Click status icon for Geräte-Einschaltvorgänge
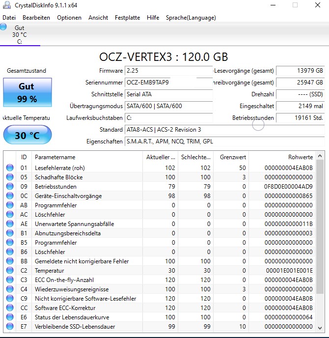Screen dimensions: 329x338 pos(10,196)
